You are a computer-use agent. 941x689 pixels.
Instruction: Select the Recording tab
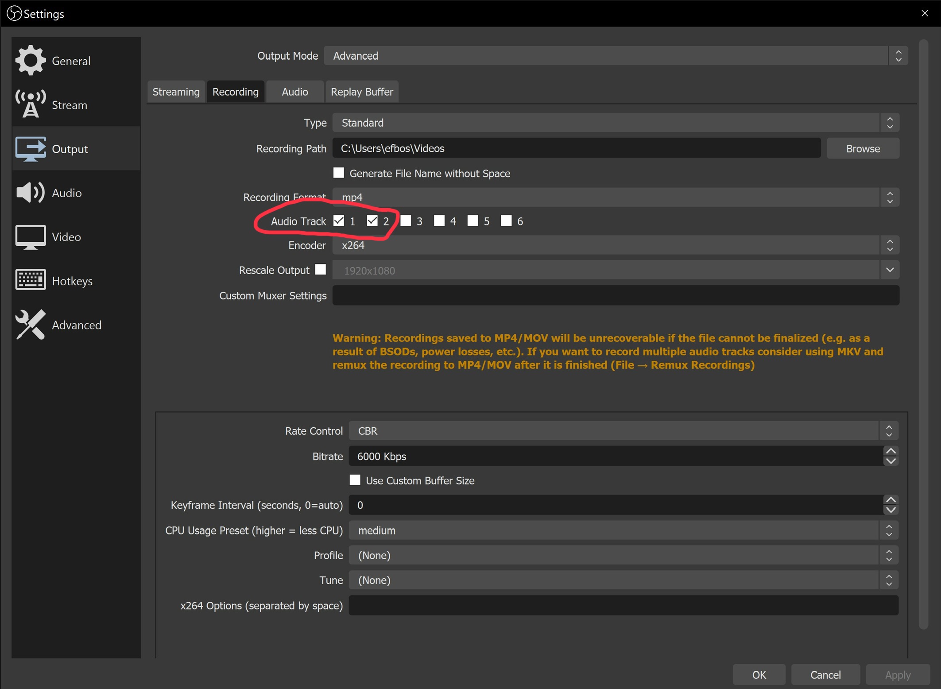(236, 92)
